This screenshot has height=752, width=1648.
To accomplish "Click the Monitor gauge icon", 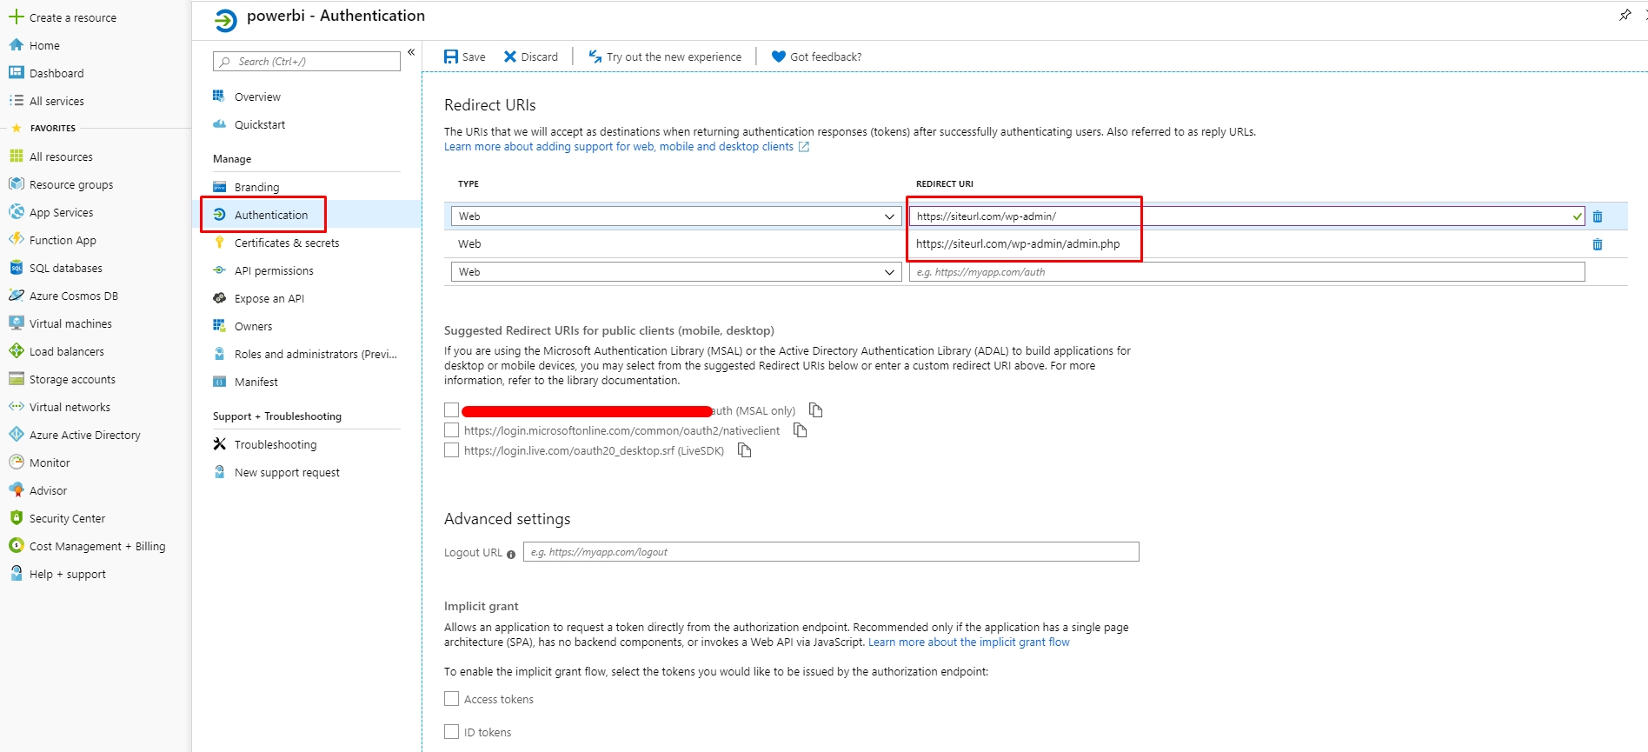I will [x=16, y=462].
